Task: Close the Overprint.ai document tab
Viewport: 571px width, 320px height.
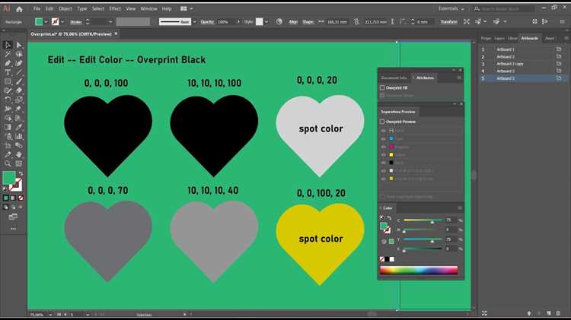Action: 116,33
